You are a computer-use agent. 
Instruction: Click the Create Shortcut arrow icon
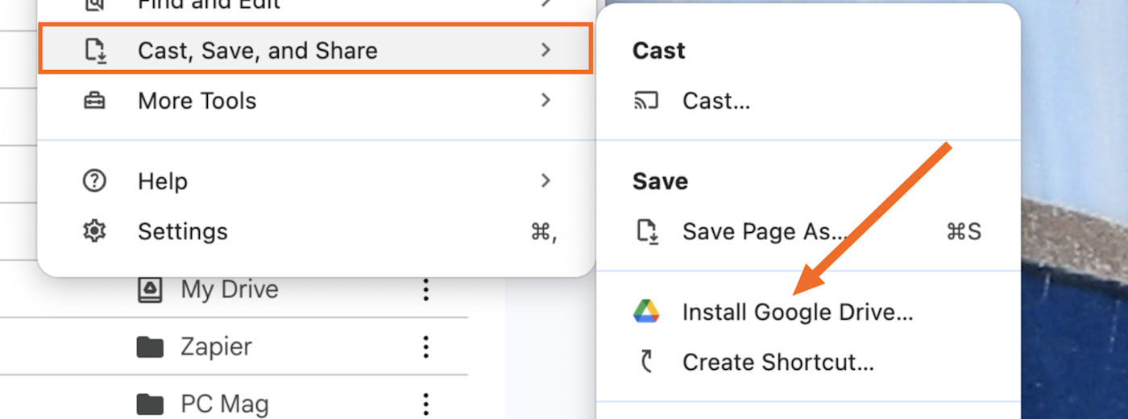(x=646, y=362)
